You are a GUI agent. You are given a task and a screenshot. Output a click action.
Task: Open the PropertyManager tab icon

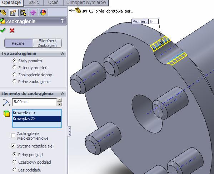(x=13, y=13)
